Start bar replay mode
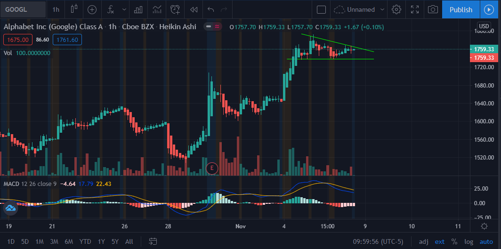The height and width of the screenshot is (249, 501). pyautogui.click(x=194, y=9)
